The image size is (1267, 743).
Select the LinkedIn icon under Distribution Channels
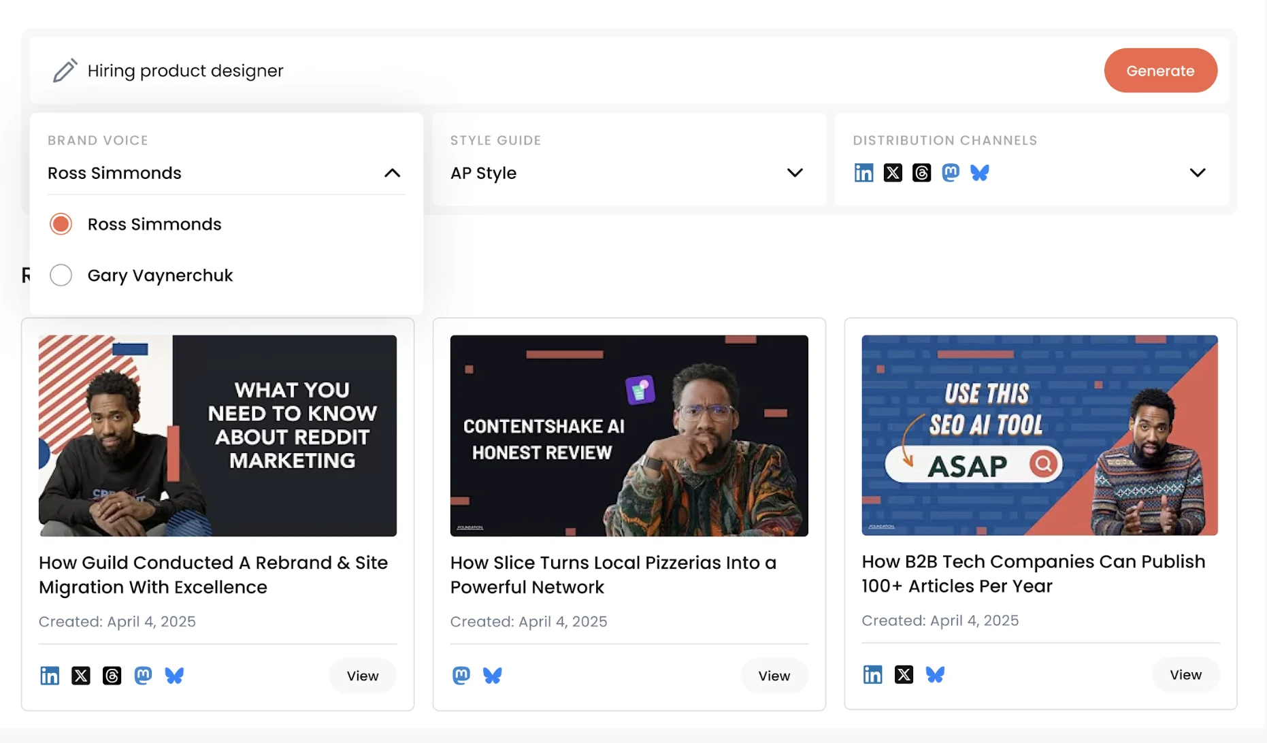click(x=863, y=172)
